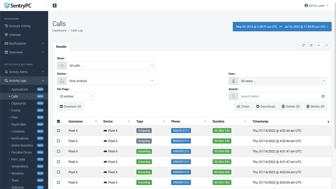The width and height of the screenshot is (336, 189).
Task: Follow the Dashboard breadcrumb link
Action: 59,30
